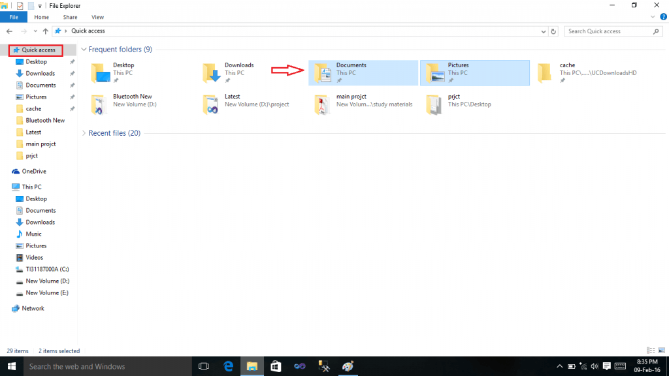Open the volume control in the system tray
The height and width of the screenshot is (376, 669).
coord(594,366)
